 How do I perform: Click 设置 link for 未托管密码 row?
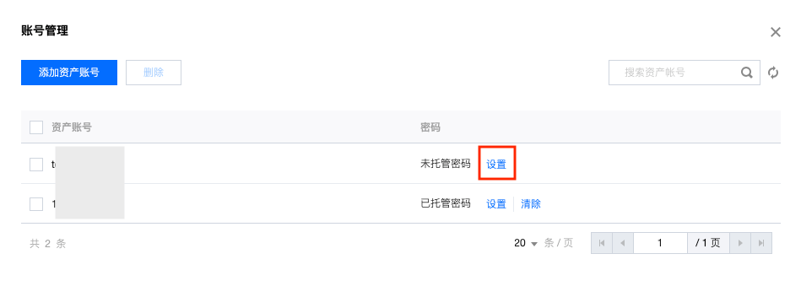pos(496,165)
